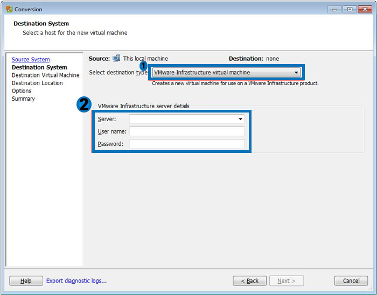The width and height of the screenshot is (377, 295).
Task: Select the Options step
Action: tap(22, 91)
